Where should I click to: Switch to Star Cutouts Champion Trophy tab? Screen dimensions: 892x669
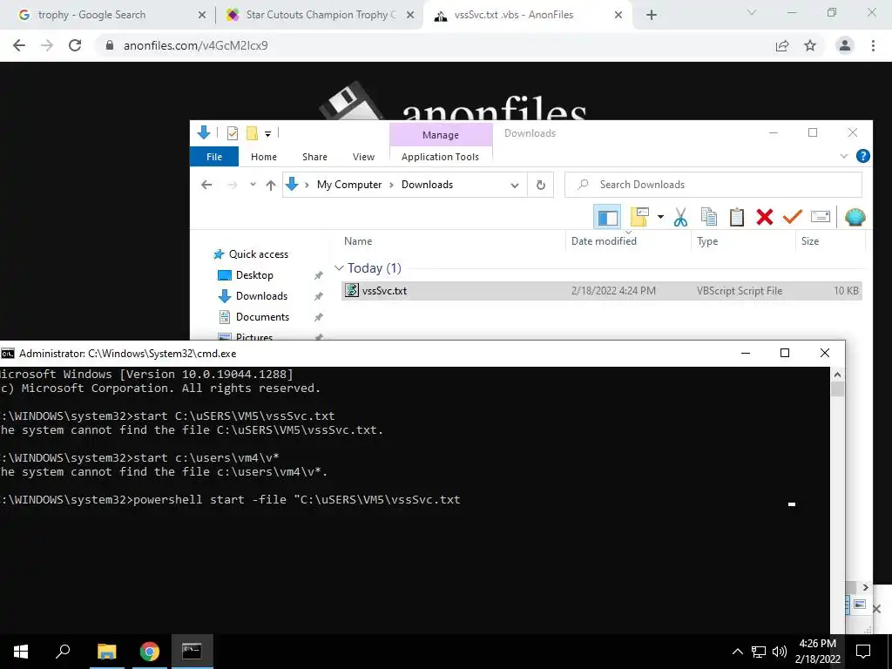(x=319, y=15)
